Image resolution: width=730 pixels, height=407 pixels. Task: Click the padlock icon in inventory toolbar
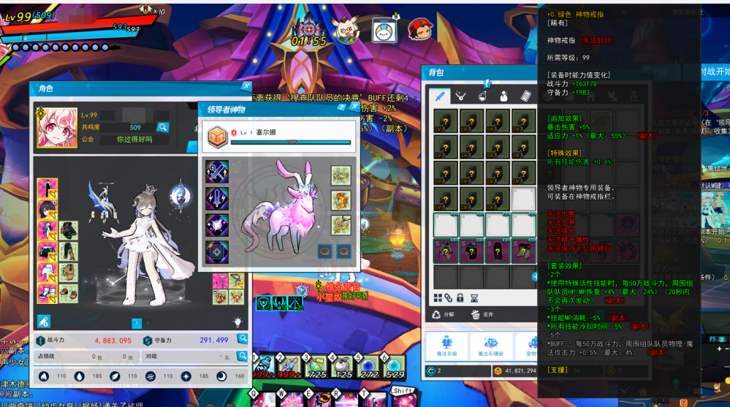coord(460,298)
